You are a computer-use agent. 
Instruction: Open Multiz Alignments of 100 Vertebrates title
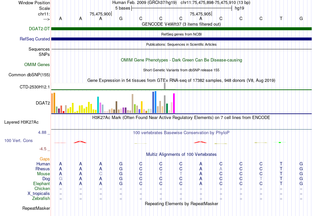point(181,155)
